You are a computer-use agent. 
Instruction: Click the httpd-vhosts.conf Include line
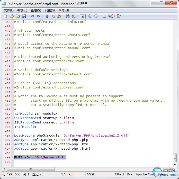(x=52, y=35)
